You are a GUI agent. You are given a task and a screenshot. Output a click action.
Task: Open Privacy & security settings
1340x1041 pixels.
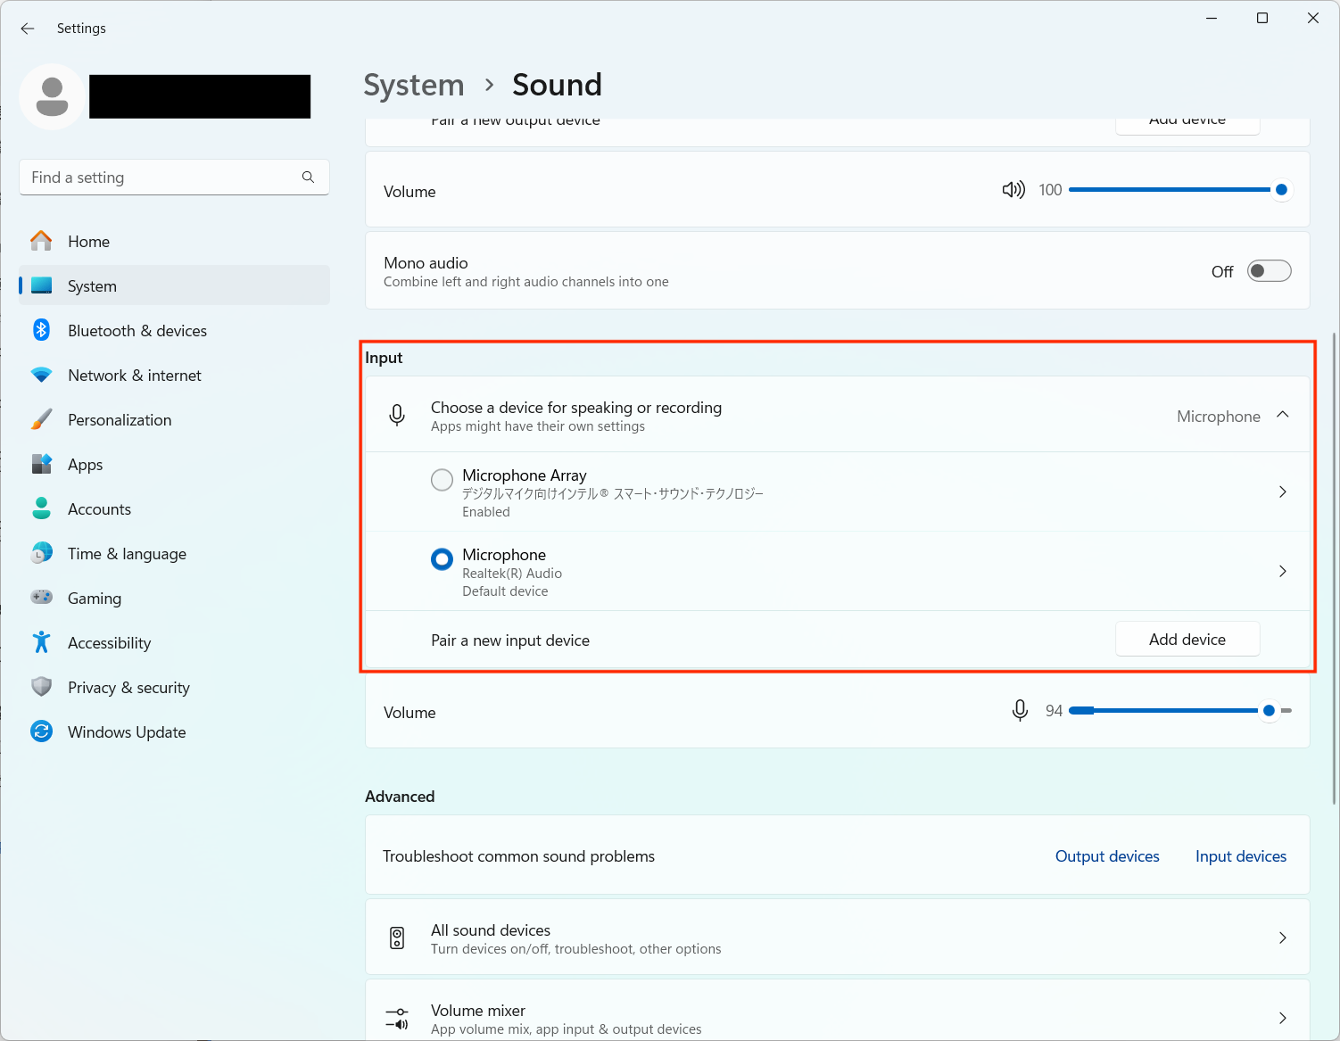pos(128,688)
